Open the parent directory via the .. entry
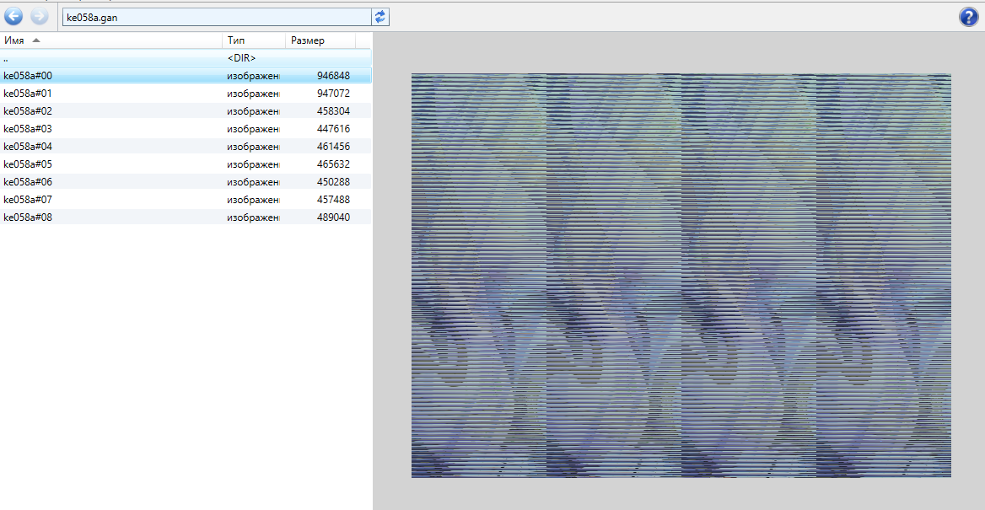Screen dimensions: 985x510 pos(84,57)
